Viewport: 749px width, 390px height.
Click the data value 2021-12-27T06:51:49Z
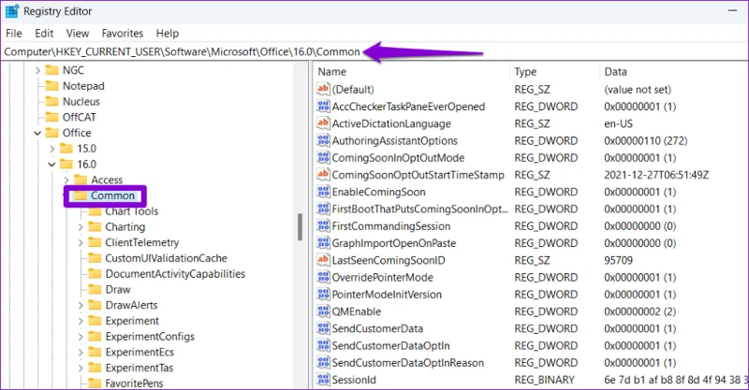(656, 175)
